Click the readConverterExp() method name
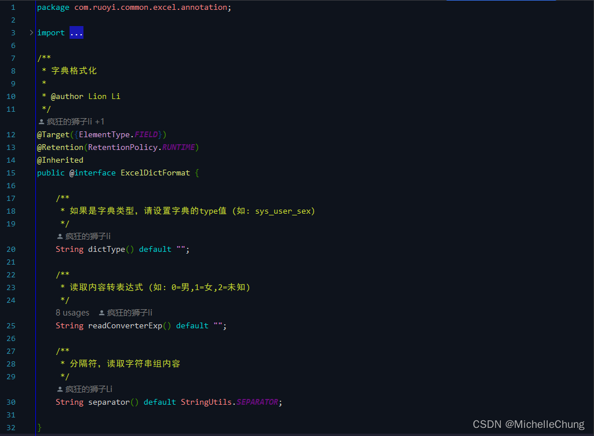Screen dimensions: 594x436 click(125, 325)
